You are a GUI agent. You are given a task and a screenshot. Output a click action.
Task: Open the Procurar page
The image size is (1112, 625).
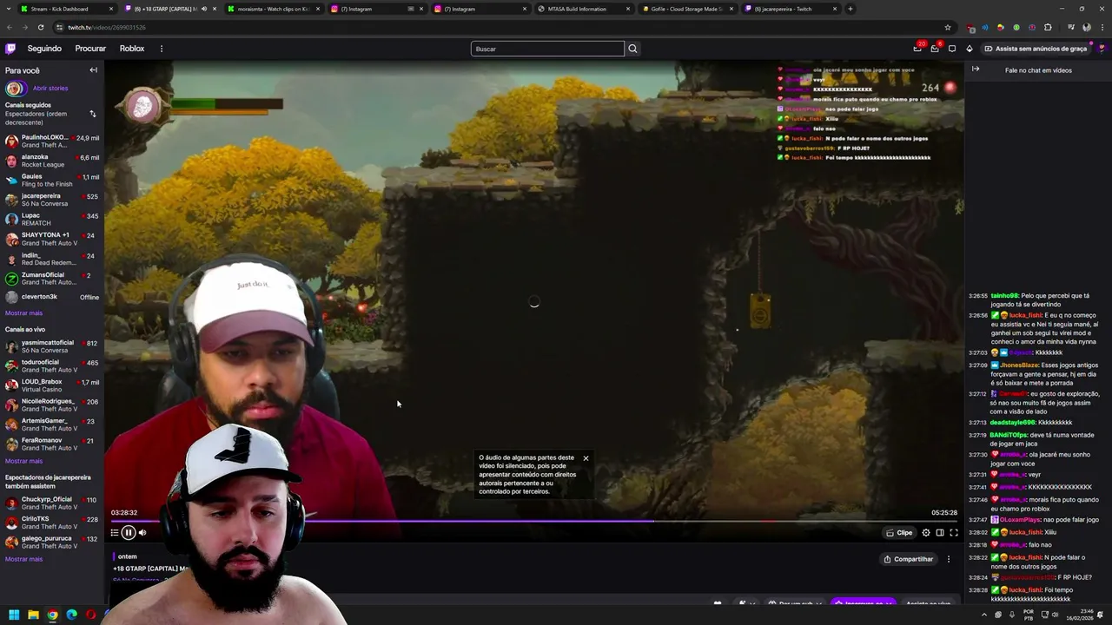coord(90,49)
